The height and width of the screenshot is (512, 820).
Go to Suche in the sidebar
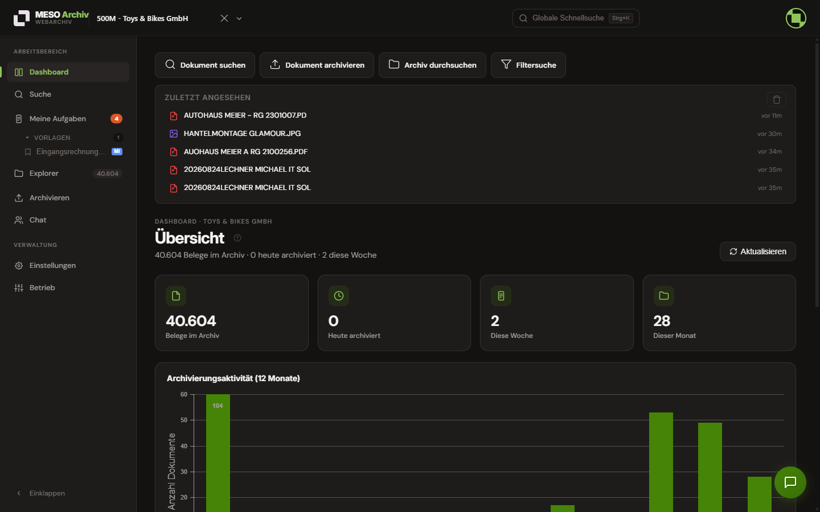pyautogui.click(x=68, y=94)
